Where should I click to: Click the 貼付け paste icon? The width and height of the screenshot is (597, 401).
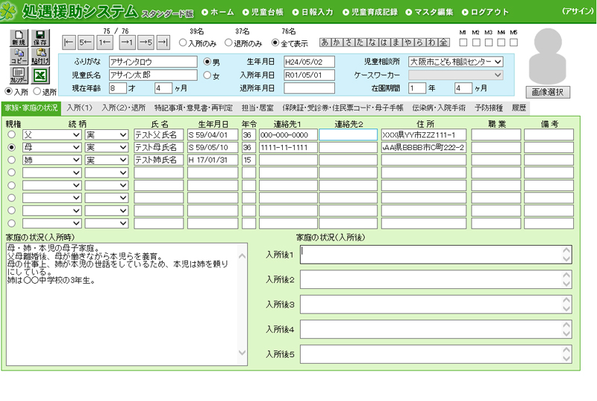[40, 56]
